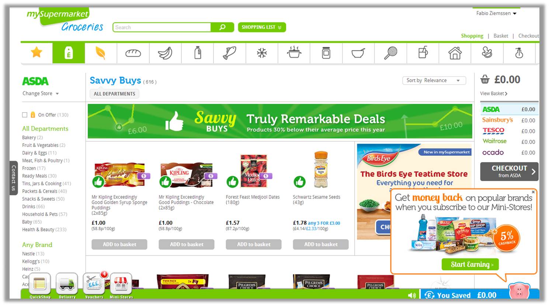This screenshot has width=549, height=306.
Task: Select the household house category icon
Action: 455,53
